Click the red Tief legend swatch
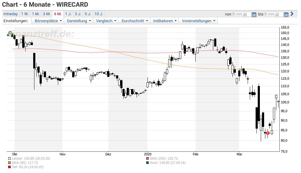Screen dimensions: 301x173 pyautogui.click(x=9, y=167)
